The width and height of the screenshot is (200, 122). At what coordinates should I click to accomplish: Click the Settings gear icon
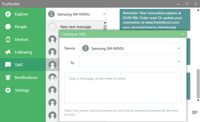8,90
